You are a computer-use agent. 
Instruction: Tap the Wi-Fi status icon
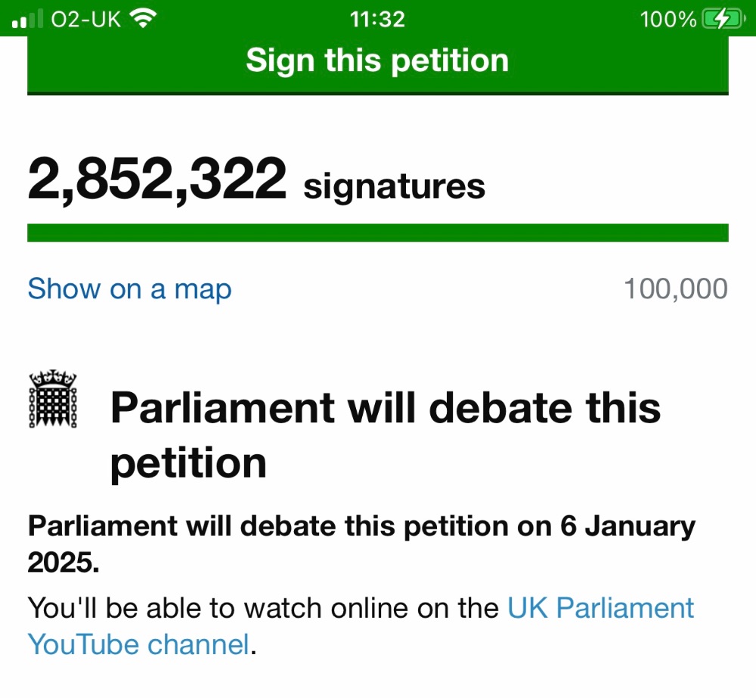coord(143,20)
